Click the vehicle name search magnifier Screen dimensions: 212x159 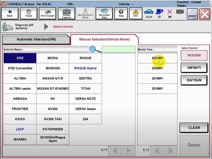[x=95, y=50]
